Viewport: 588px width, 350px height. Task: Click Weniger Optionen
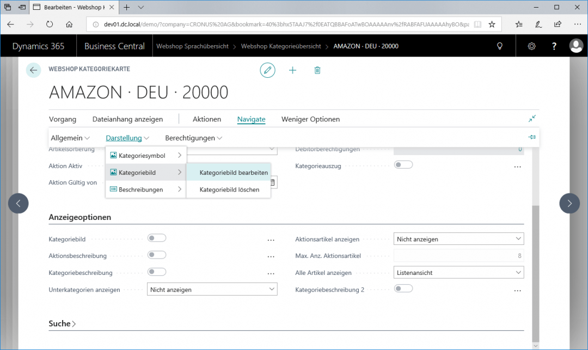click(x=310, y=119)
